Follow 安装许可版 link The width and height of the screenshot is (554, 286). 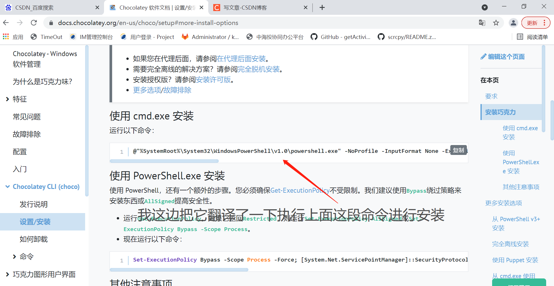click(213, 80)
